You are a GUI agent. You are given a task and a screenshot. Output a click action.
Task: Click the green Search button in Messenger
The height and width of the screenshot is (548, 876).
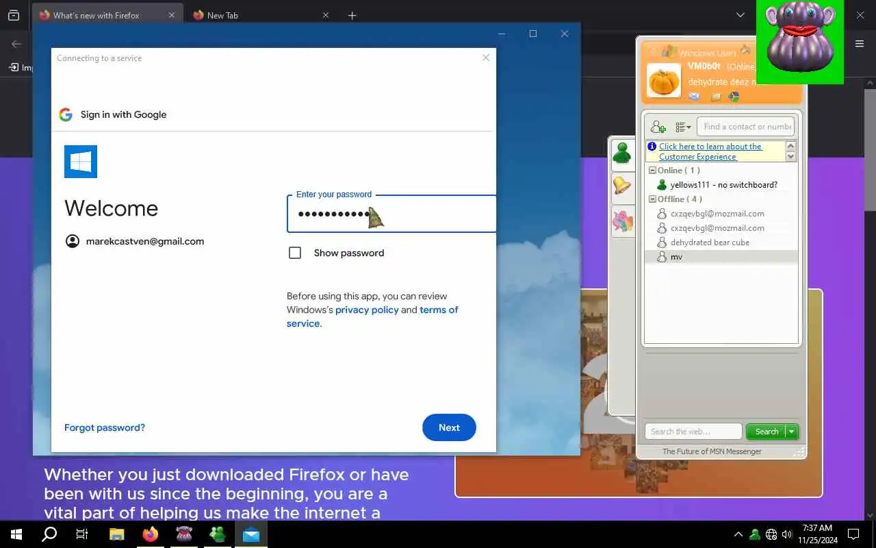(x=766, y=432)
